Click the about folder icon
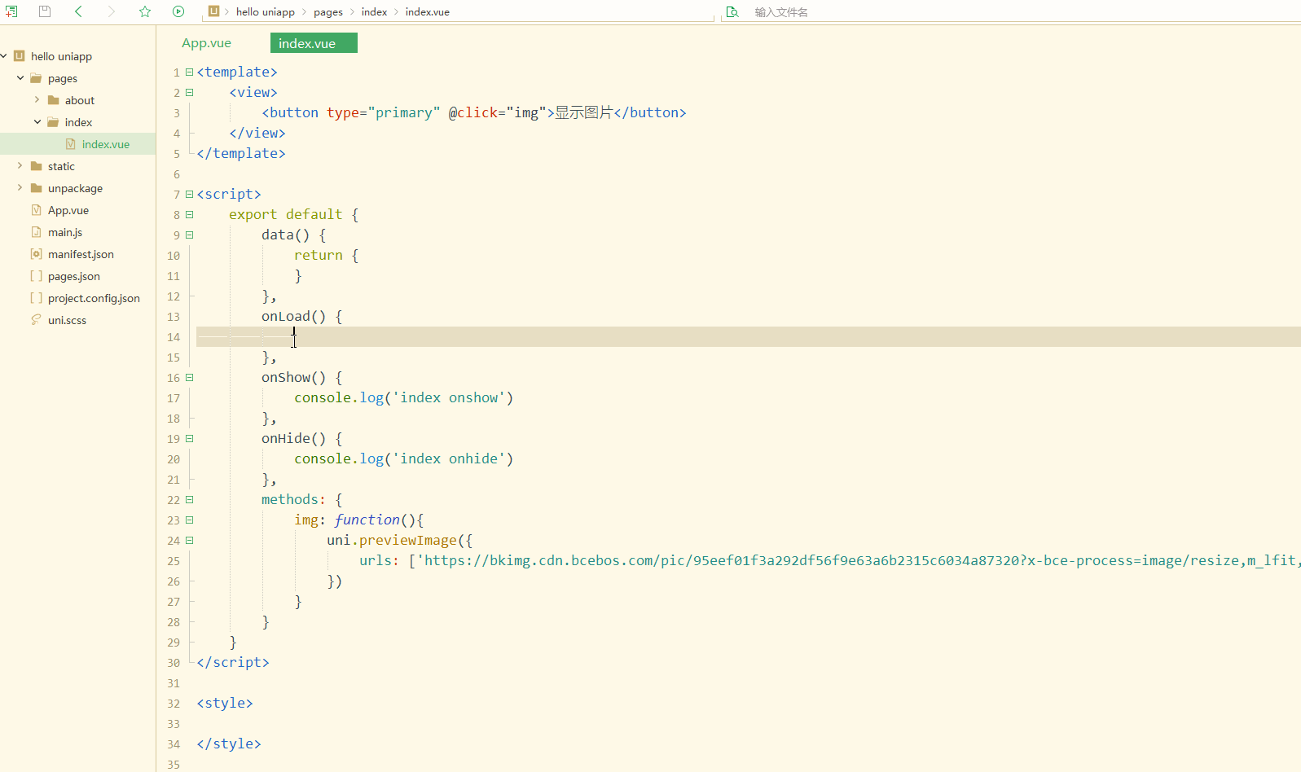This screenshot has height=772, width=1301. coord(53,100)
